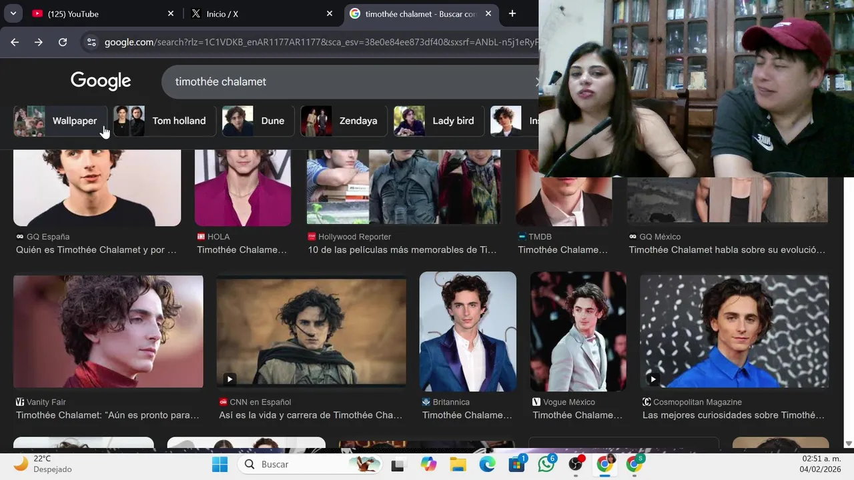Go to Google home via logo
This screenshot has height=480, width=854.
(x=101, y=81)
